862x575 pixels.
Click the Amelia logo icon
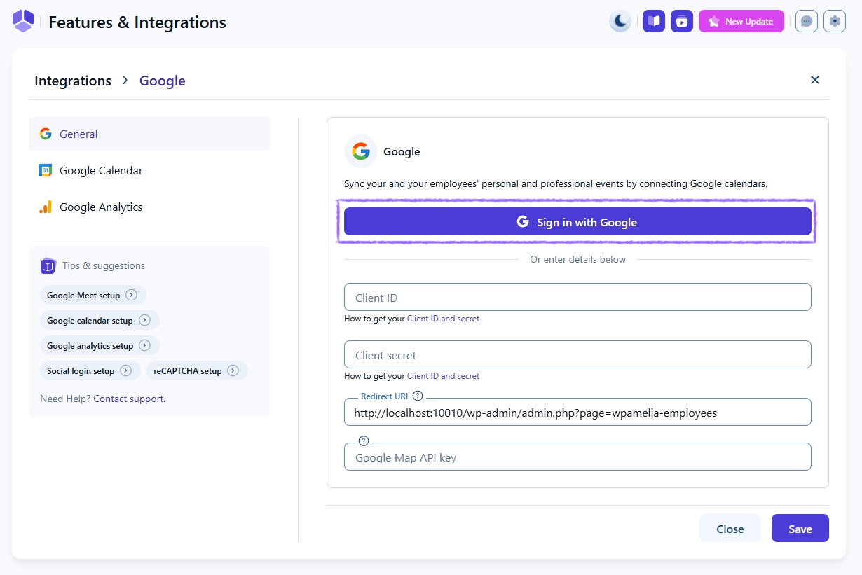point(23,21)
